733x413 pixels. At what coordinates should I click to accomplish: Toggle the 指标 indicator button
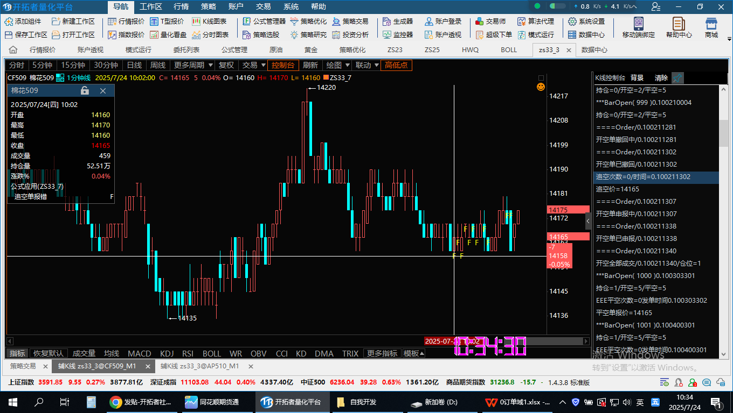(x=17, y=353)
